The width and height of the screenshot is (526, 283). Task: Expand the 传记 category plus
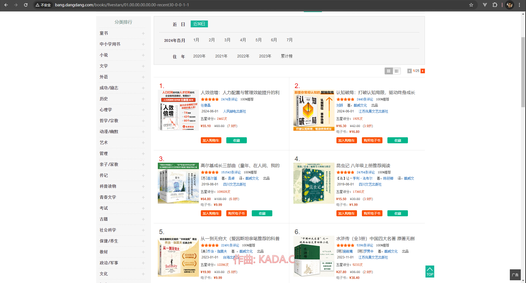click(143, 176)
